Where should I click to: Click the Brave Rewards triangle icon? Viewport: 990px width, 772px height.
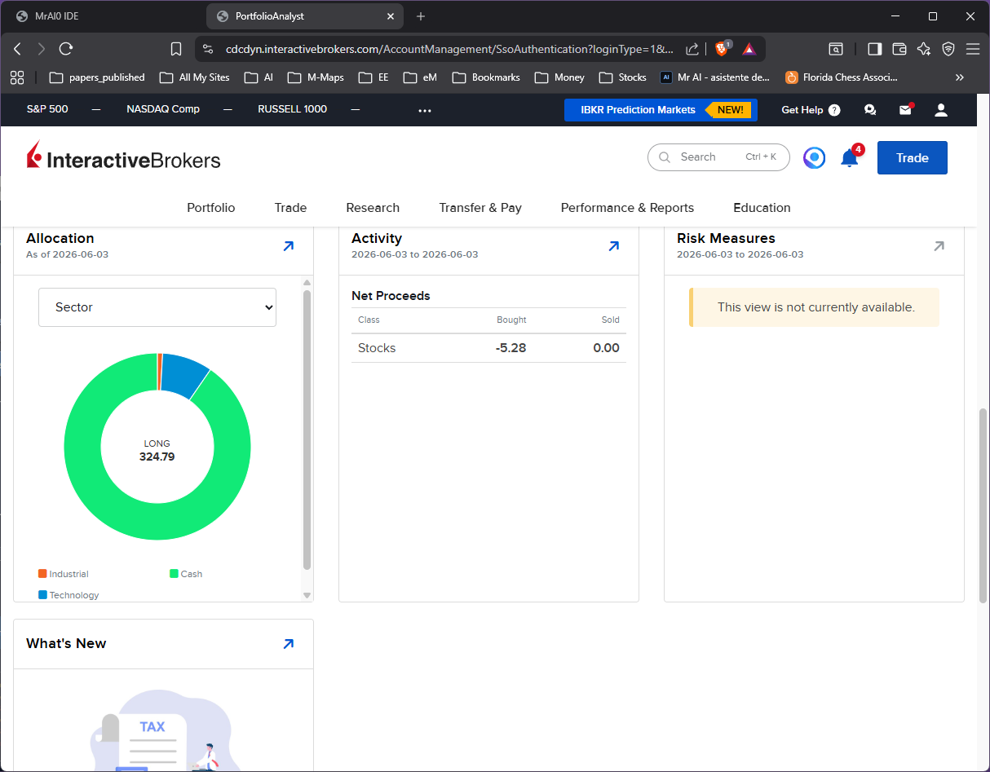749,49
